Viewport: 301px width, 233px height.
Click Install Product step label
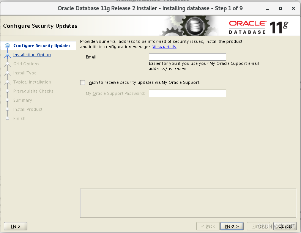[x=28, y=109]
